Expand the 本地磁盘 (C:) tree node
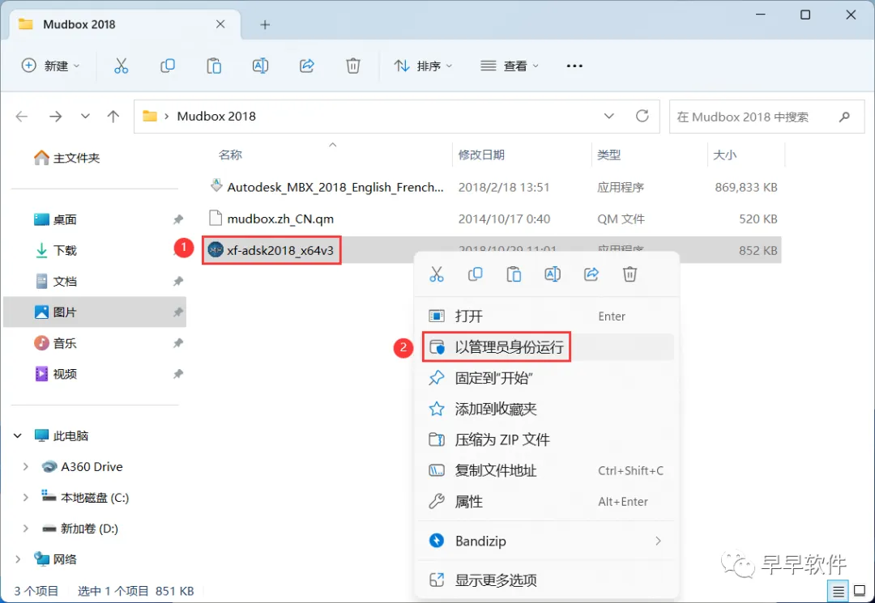The width and height of the screenshot is (875, 603). tap(25, 498)
